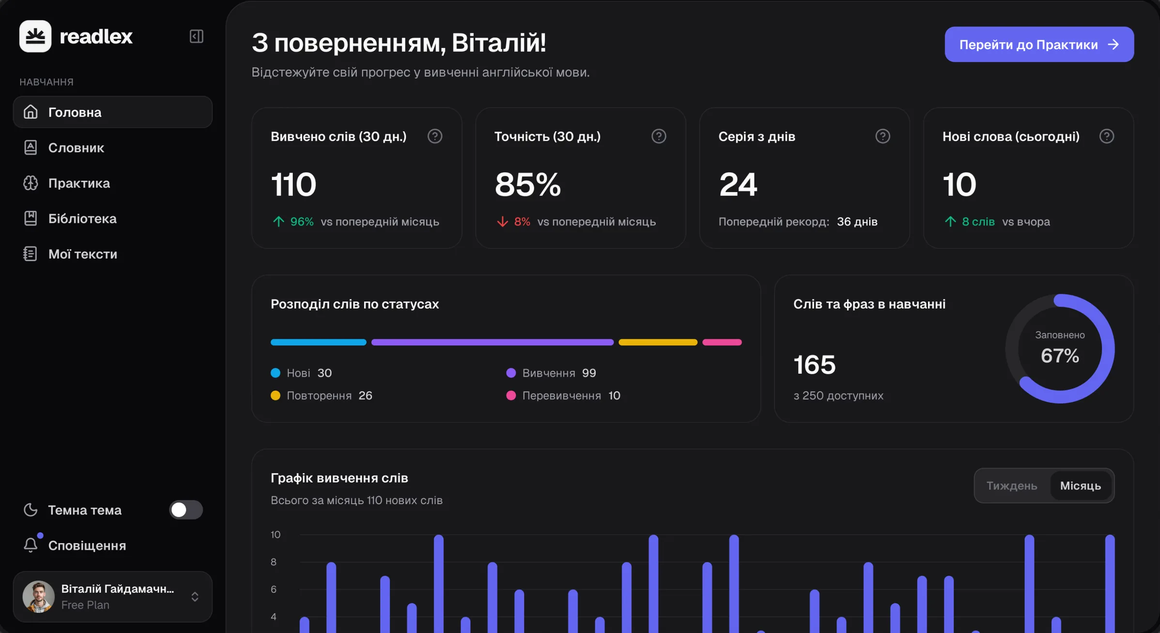Open the Словник menu item

(x=112, y=148)
